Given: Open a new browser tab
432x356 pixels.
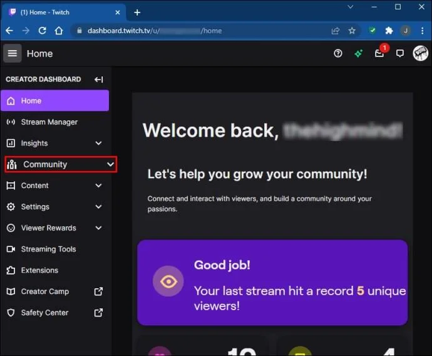Looking at the screenshot, I should pos(137,13).
